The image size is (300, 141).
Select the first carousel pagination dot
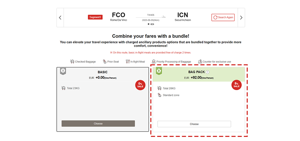(x=149, y=24)
